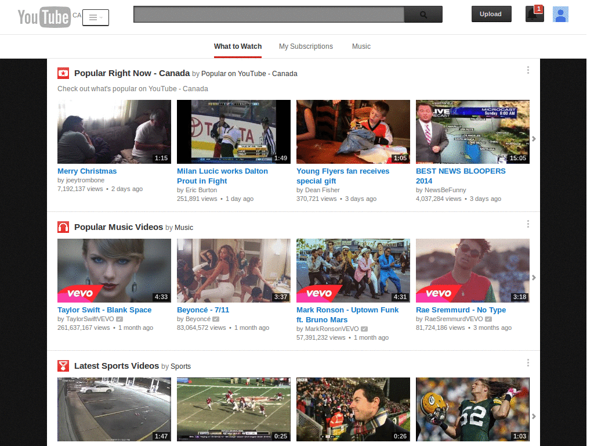This screenshot has height=446, width=594.
Task: Open options menu for Popular Right Now
Action: point(528,70)
